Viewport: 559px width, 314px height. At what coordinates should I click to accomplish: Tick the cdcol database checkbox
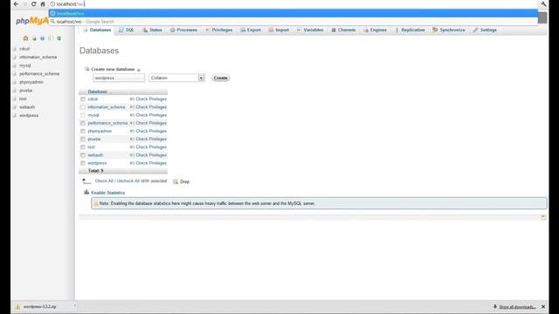pos(83,99)
